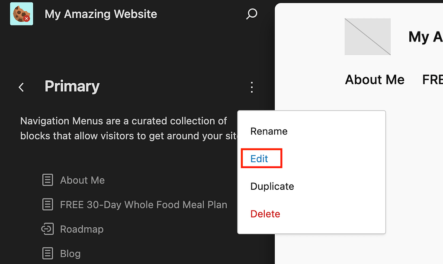The image size is (443, 264).
Task: Click the My Amazing Website title text
Action: (100, 14)
